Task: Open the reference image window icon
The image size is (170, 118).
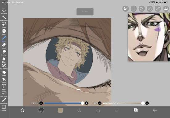Action: pyautogui.click(x=166, y=9)
